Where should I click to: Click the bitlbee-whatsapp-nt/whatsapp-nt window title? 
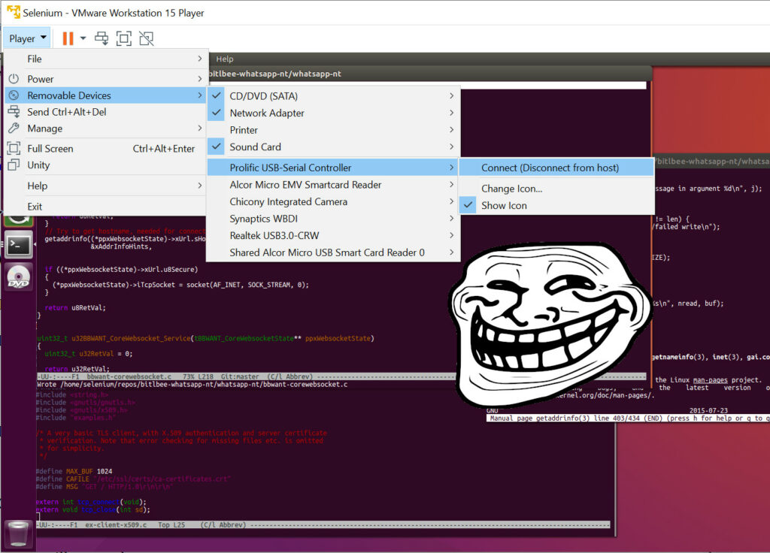(275, 74)
